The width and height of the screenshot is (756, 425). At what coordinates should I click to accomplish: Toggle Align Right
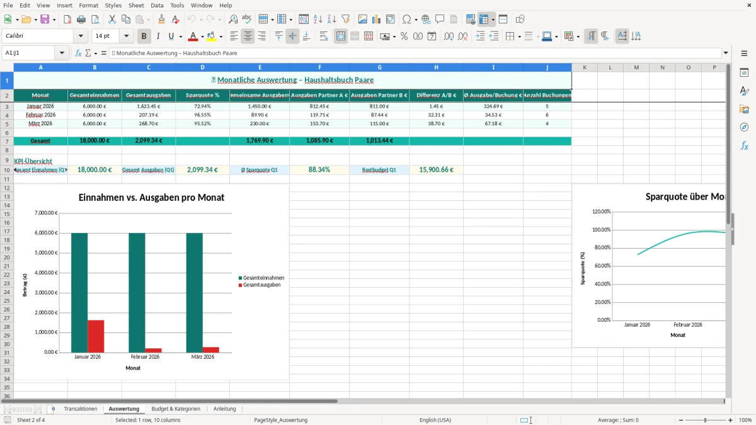261,37
